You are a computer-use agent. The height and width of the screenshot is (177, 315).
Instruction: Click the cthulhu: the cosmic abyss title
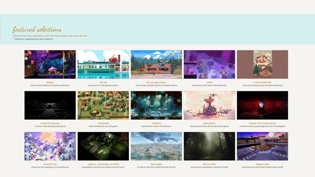tap(262, 123)
